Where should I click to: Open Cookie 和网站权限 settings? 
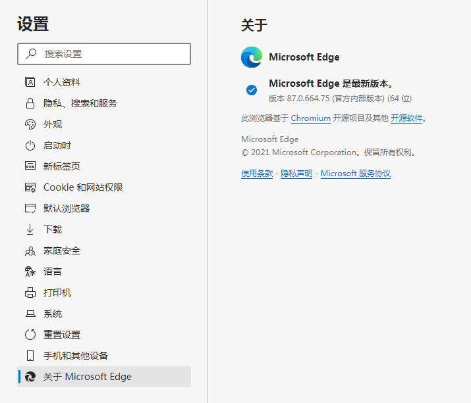point(83,187)
